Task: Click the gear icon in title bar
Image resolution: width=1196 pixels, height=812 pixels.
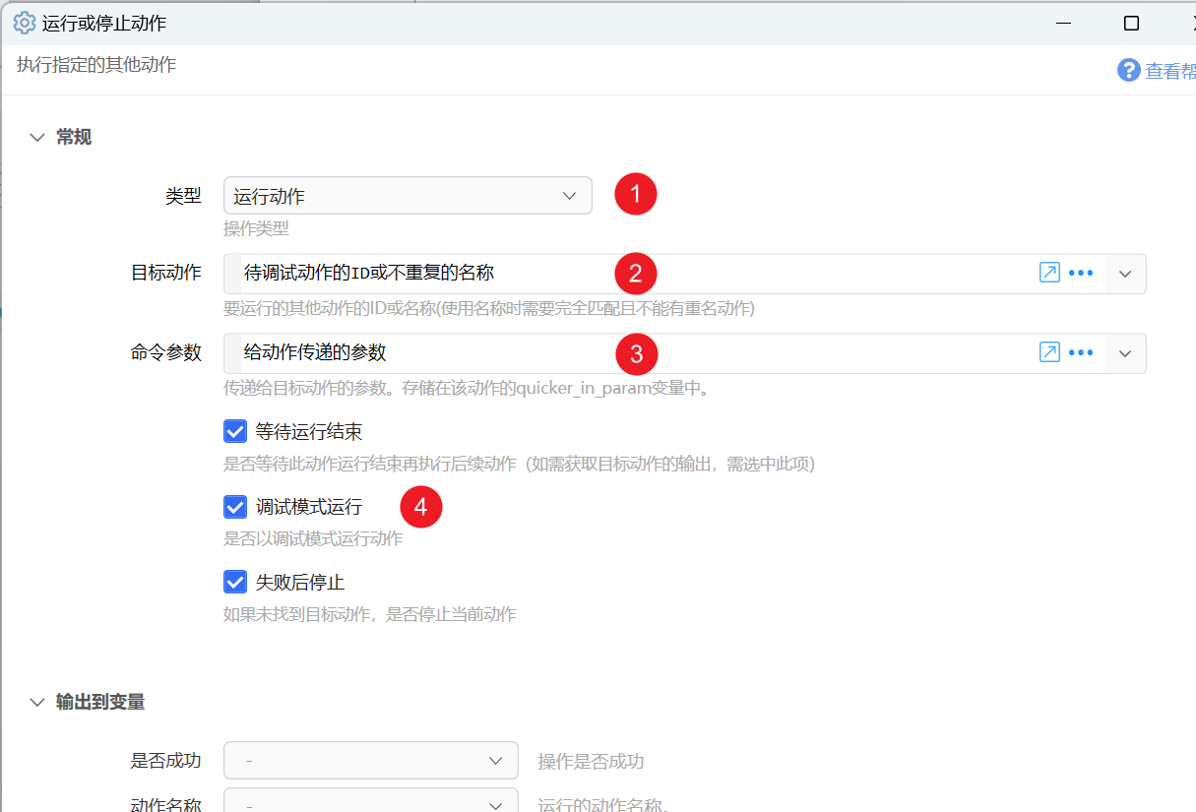Action: 24,23
